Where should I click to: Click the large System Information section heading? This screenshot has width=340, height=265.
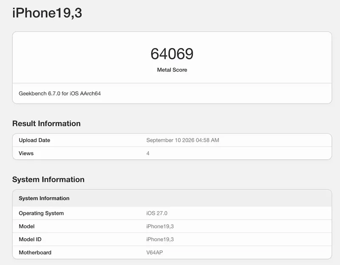(x=48, y=179)
